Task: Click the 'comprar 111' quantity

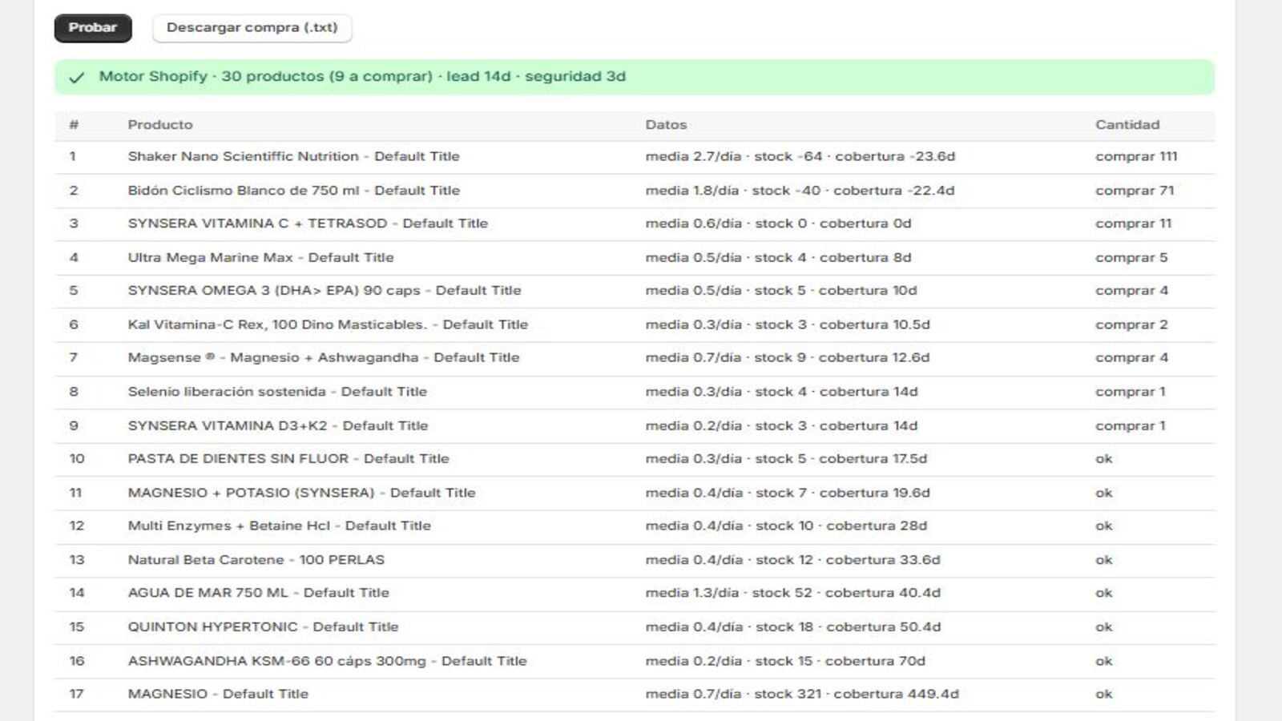Action: (x=1136, y=157)
